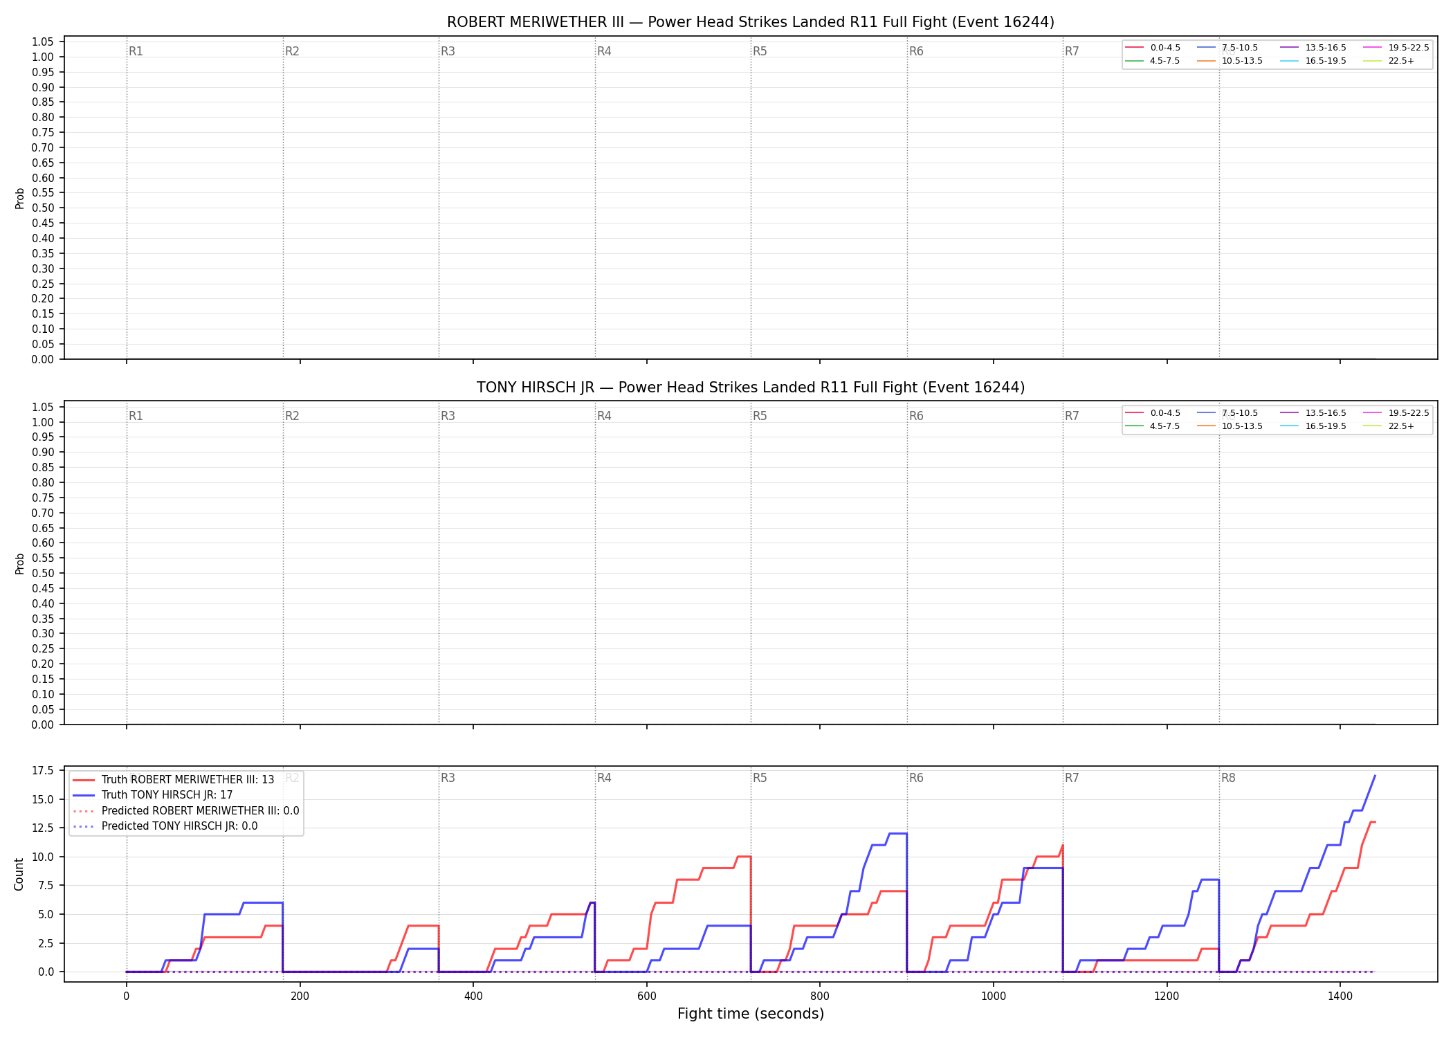Select R6 round label in Hirsch chart
This screenshot has width=1453, height=1038.
(x=916, y=416)
